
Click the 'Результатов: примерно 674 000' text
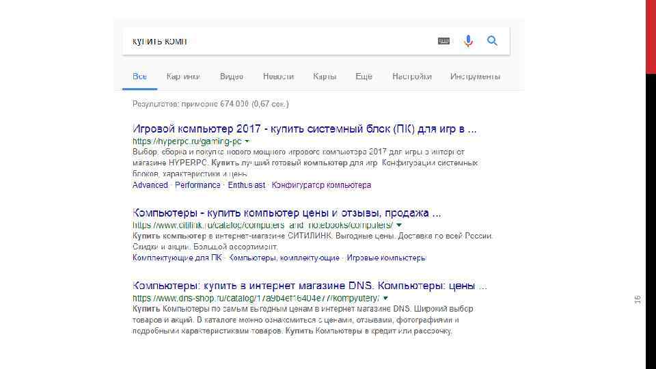pyautogui.click(x=210, y=104)
